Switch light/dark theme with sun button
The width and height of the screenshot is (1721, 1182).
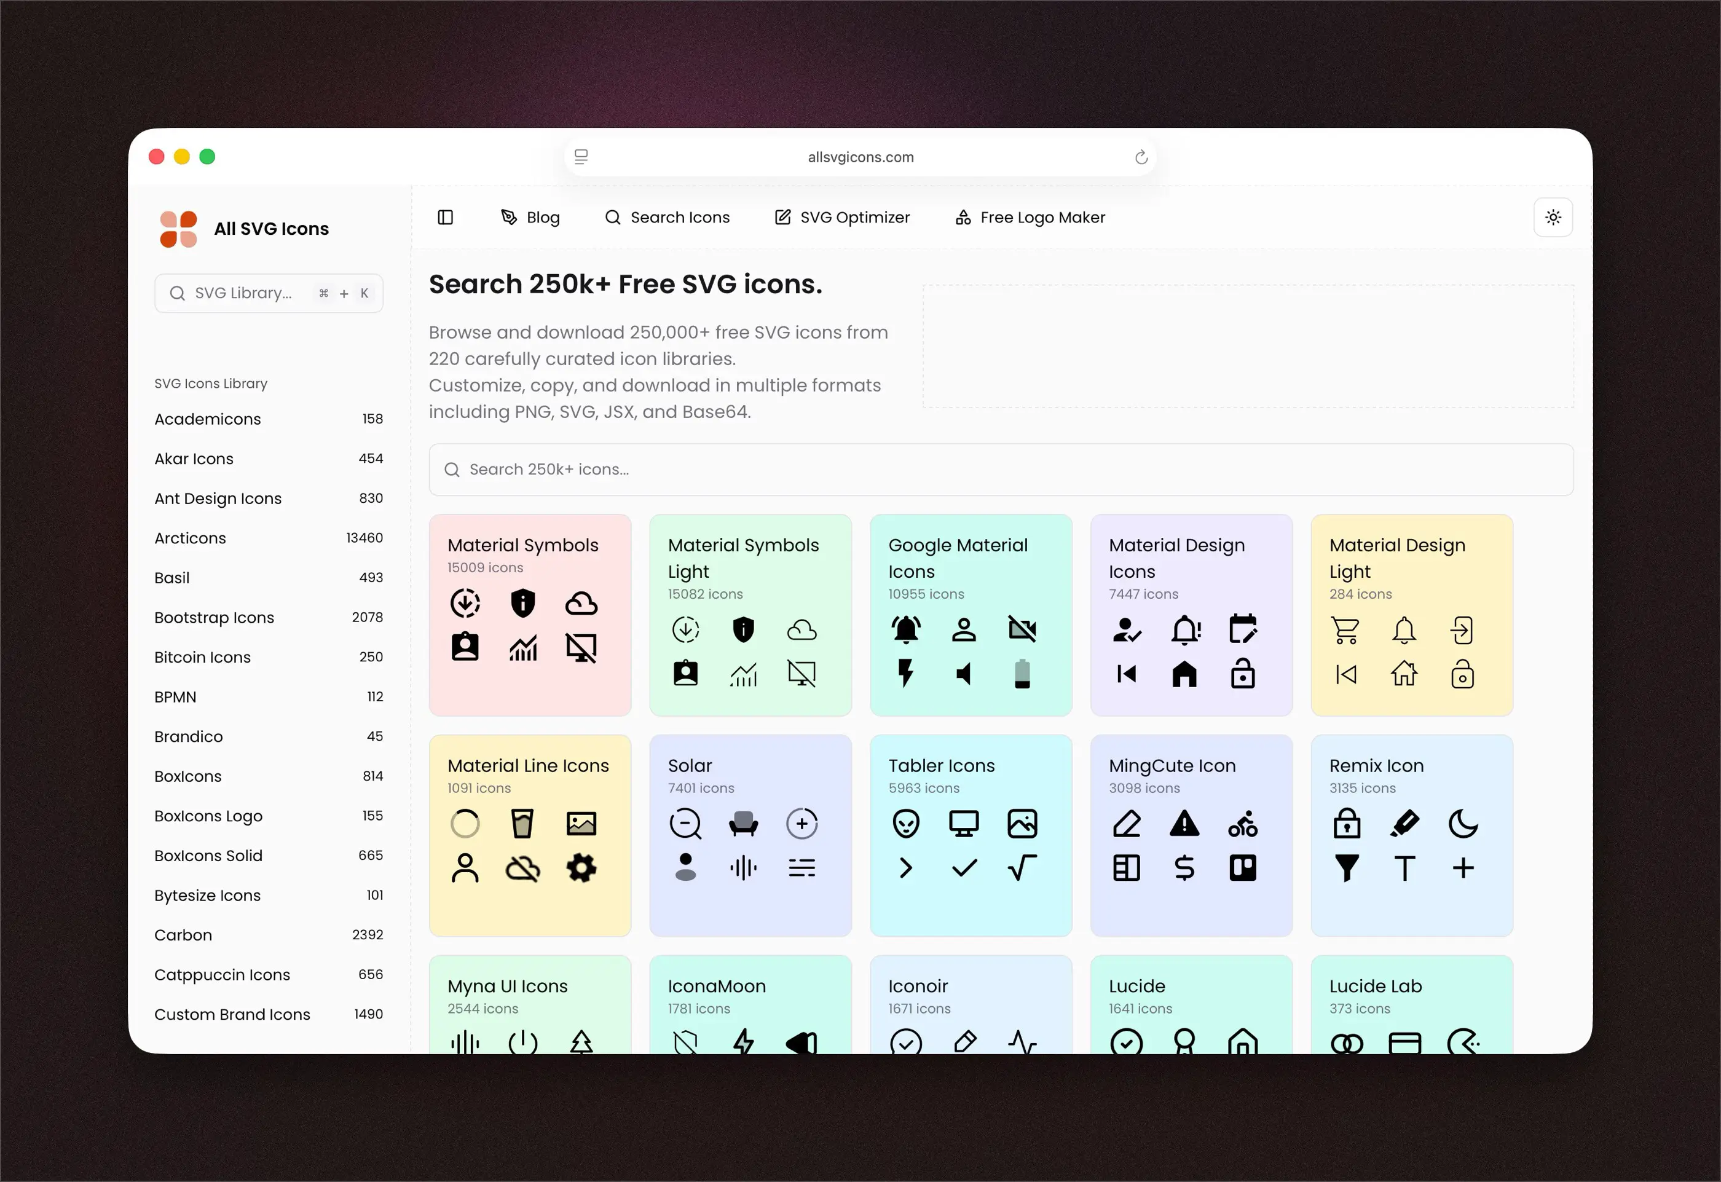[1552, 217]
